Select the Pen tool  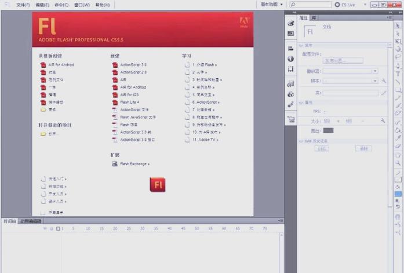[398, 66]
